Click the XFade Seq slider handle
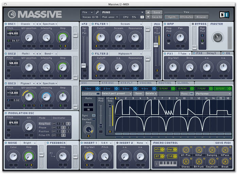238x175 pixels. pyautogui.click(x=110, y=106)
